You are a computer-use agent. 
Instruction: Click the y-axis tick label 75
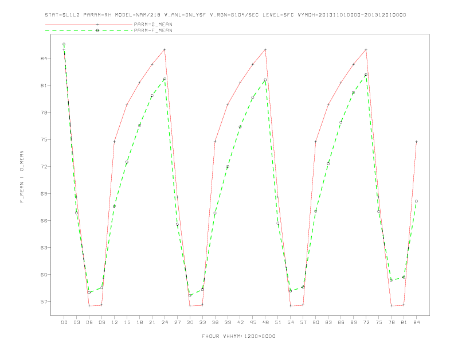pyautogui.click(x=44, y=139)
